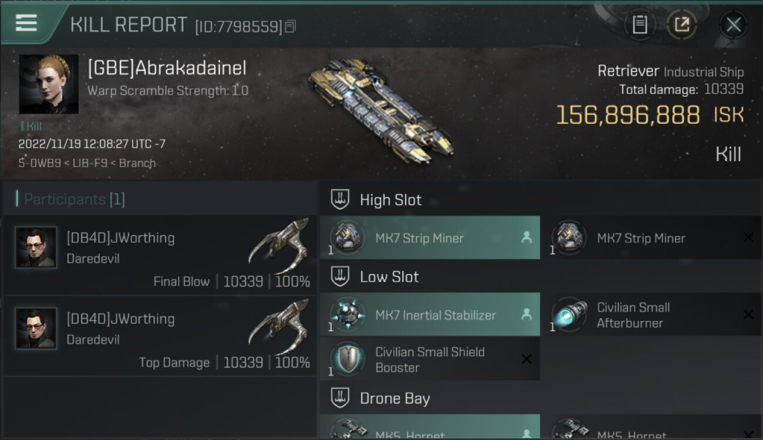Close the kill report window
Viewport: 763px width, 440px height.
click(733, 25)
